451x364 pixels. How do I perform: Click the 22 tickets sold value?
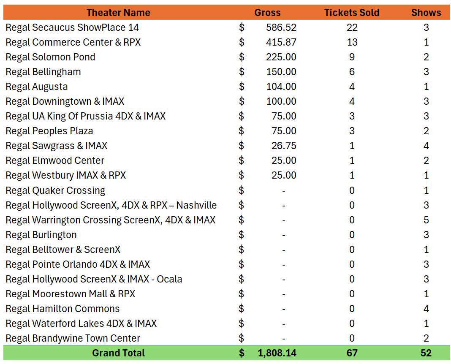tap(352, 27)
